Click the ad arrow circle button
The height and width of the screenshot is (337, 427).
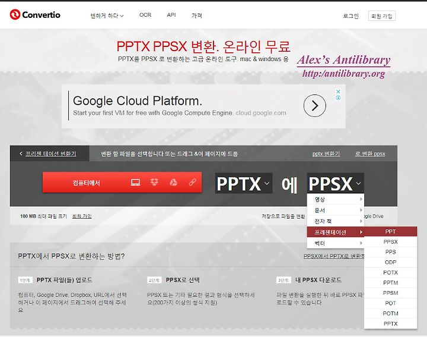click(314, 106)
